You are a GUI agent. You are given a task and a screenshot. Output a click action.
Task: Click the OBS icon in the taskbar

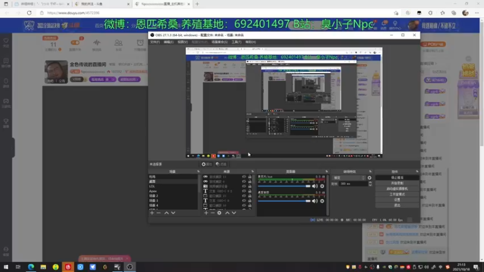[129, 267]
